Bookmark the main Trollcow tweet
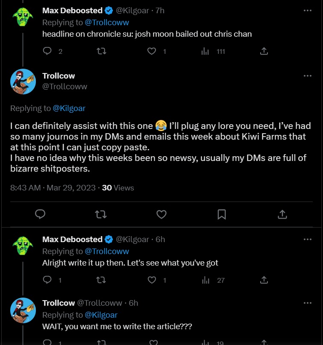 [222, 214]
